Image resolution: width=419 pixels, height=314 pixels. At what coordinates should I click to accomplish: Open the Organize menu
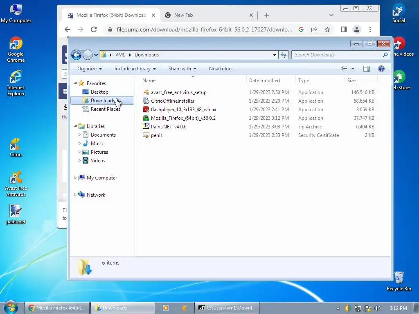pos(90,69)
